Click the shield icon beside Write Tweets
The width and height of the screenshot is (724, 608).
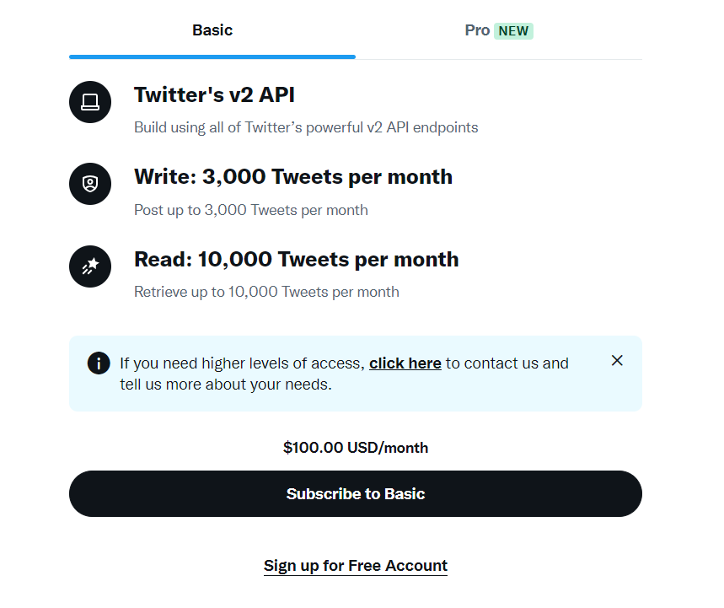coord(90,184)
